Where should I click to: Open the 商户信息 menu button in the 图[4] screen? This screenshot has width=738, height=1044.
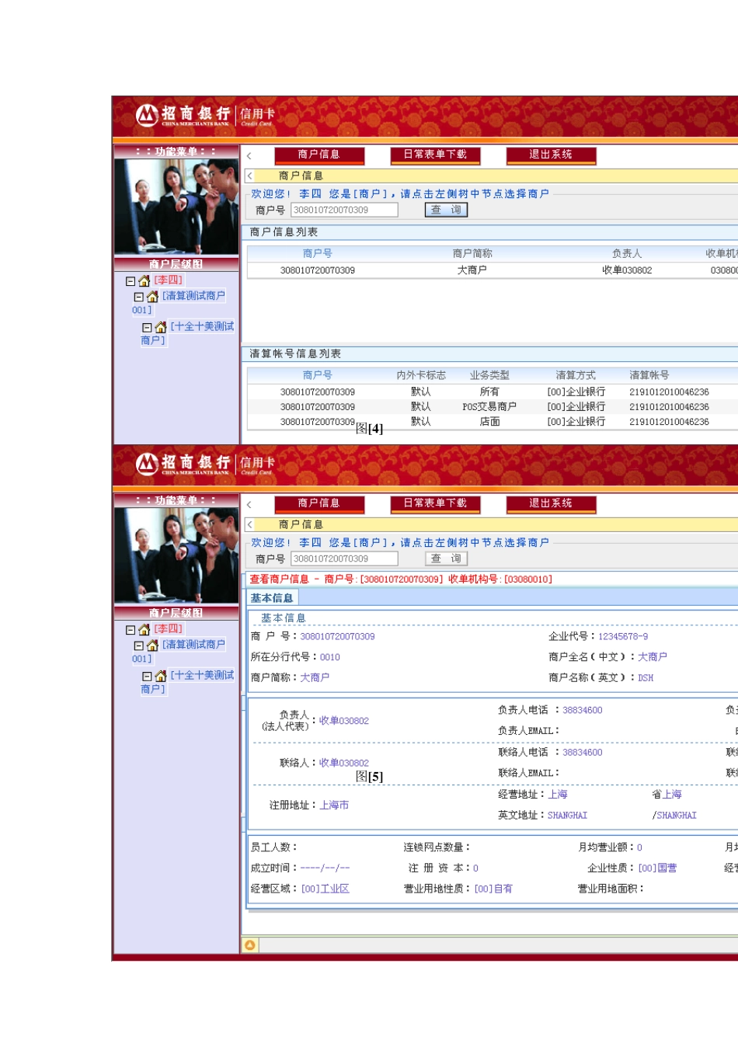(x=319, y=155)
